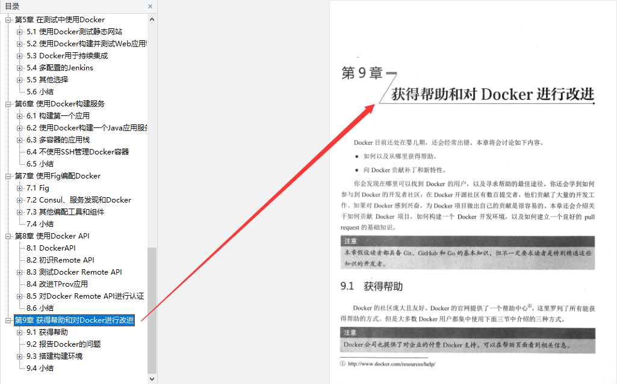
Task: Expand the 9.1 获得帮助 node
Action: pos(20,332)
